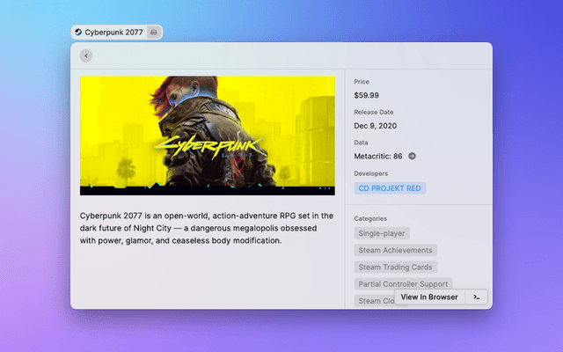This screenshot has width=563, height=352.
Task: Click the Steam logo icon in title tab
Action: [78, 33]
